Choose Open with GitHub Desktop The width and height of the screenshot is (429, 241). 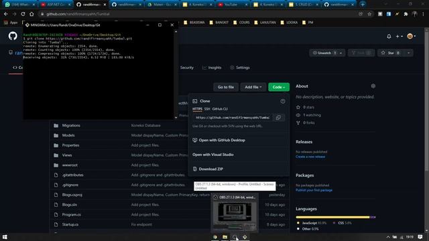pyautogui.click(x=219, y=140)
